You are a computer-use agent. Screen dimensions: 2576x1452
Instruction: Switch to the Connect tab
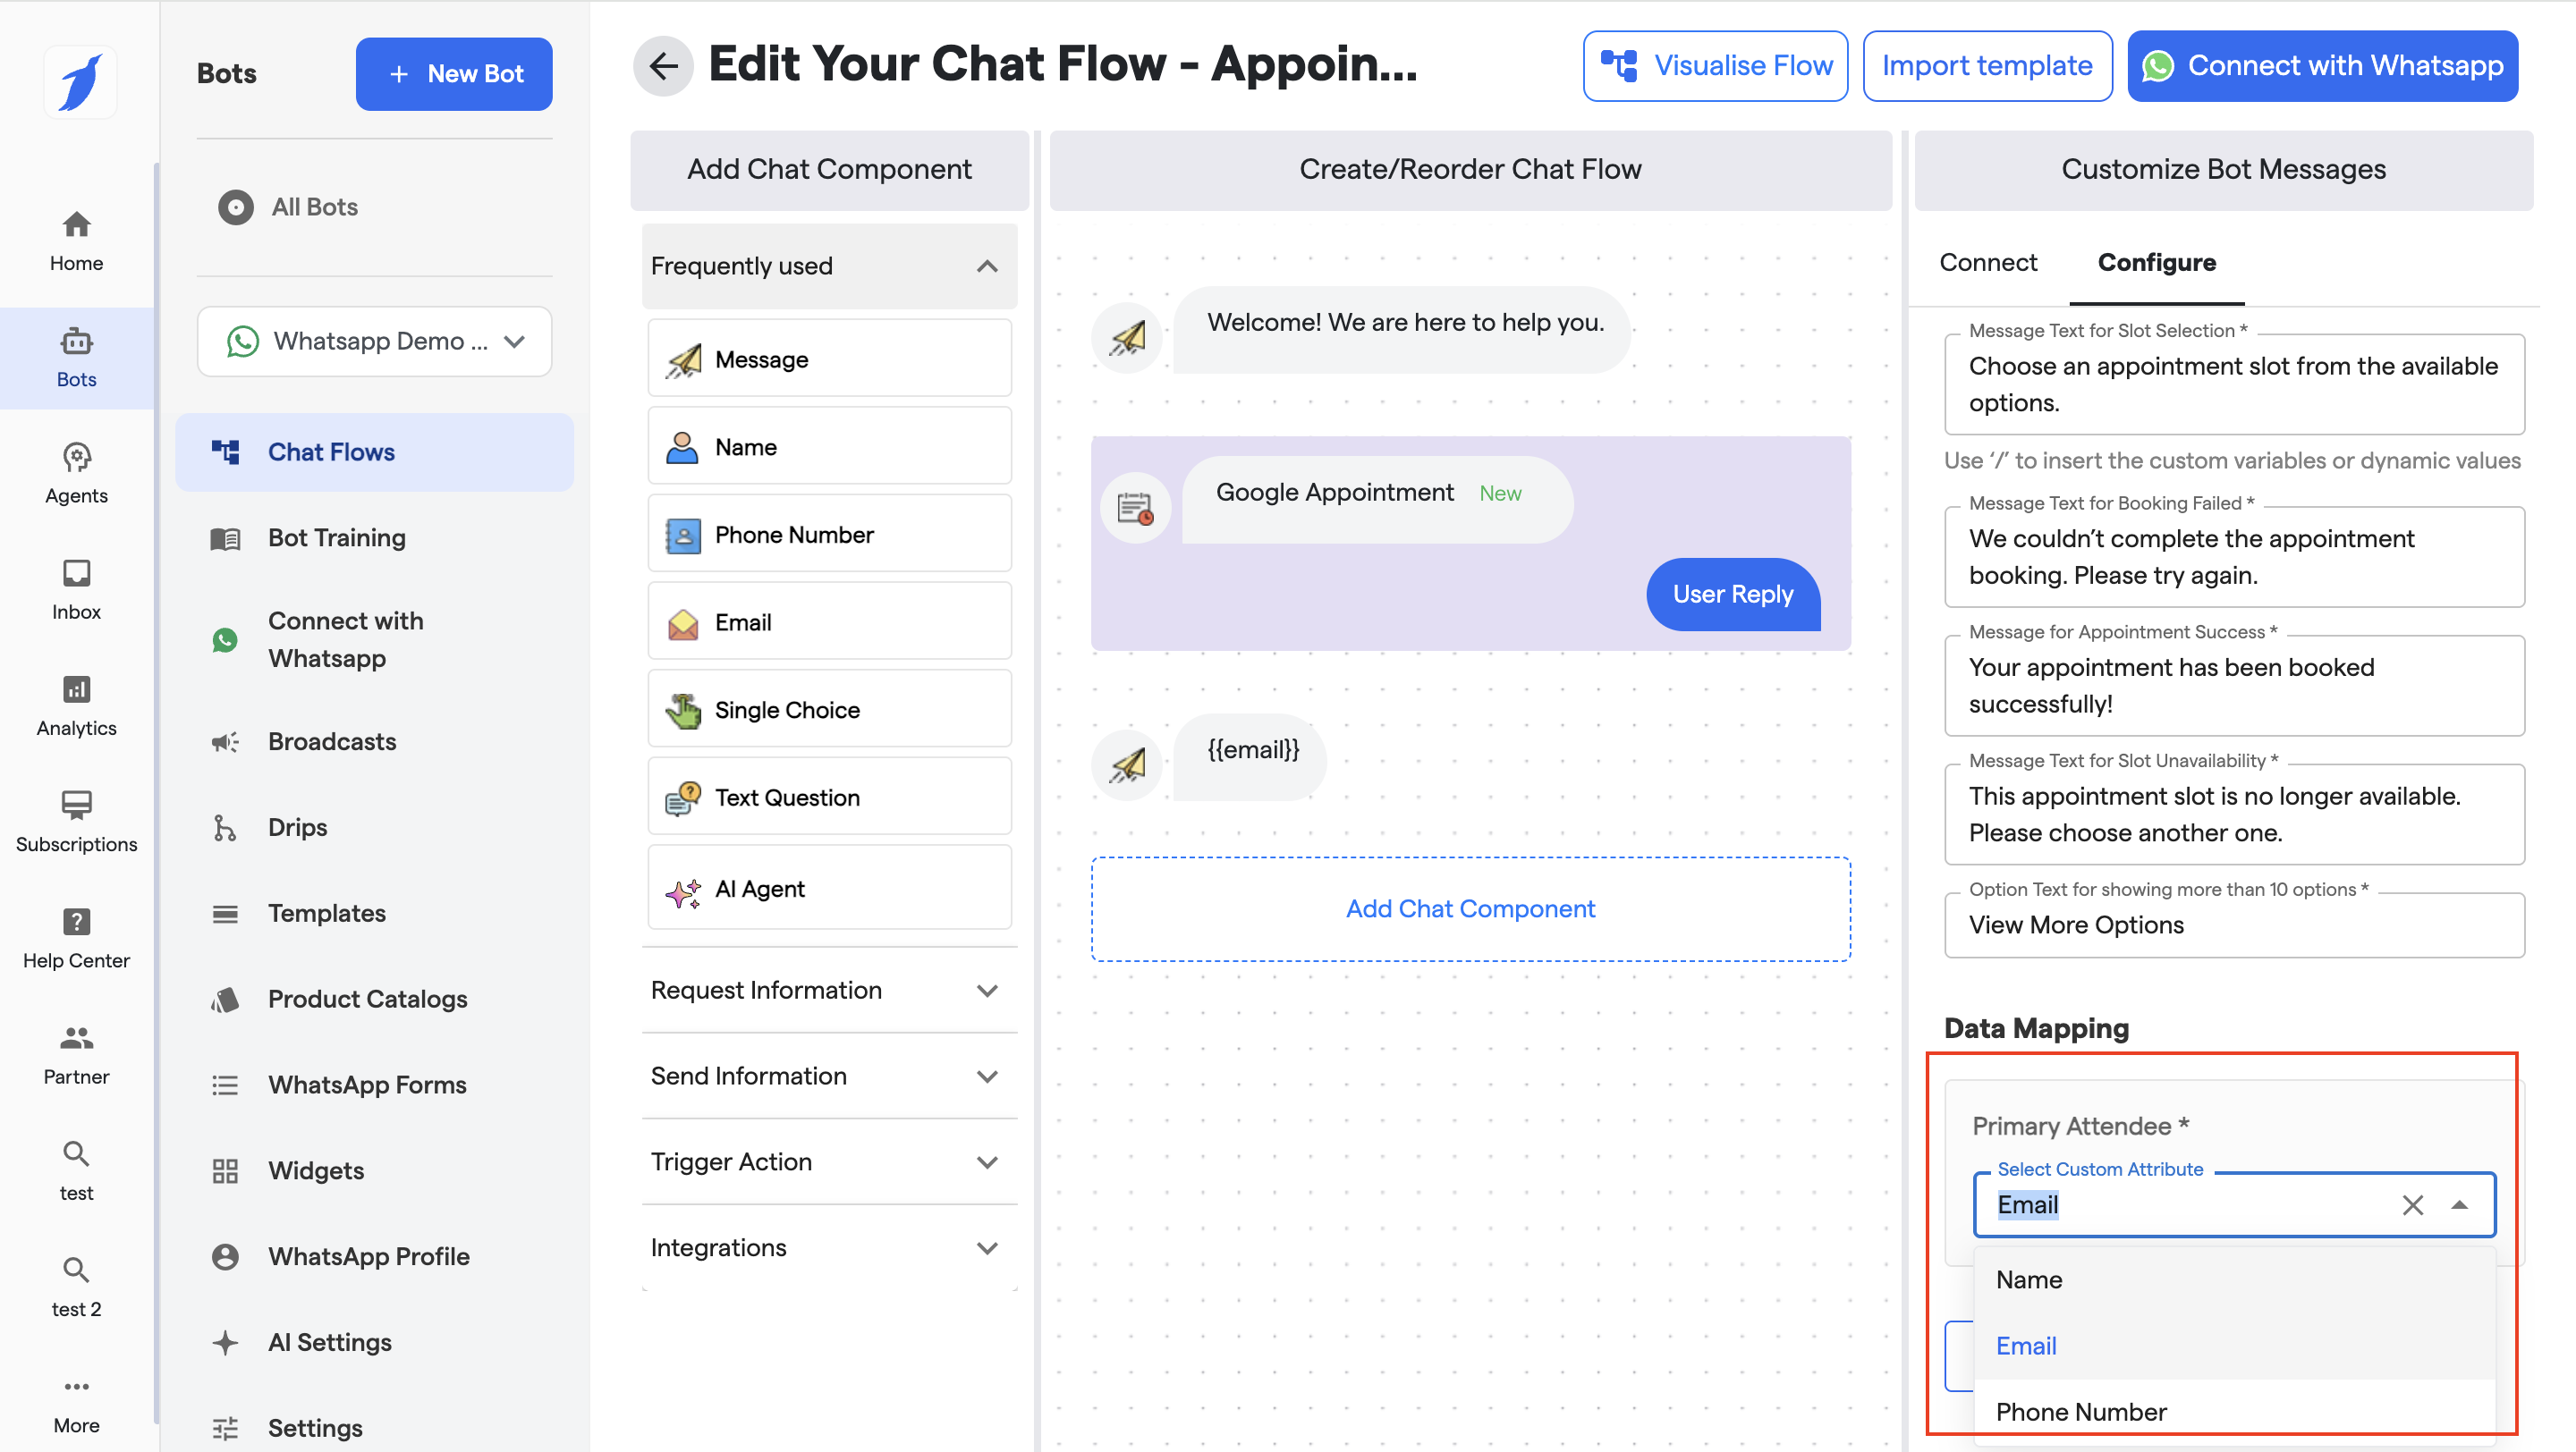1987,262
